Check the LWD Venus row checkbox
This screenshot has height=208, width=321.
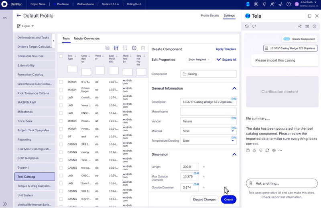point(61,105)
